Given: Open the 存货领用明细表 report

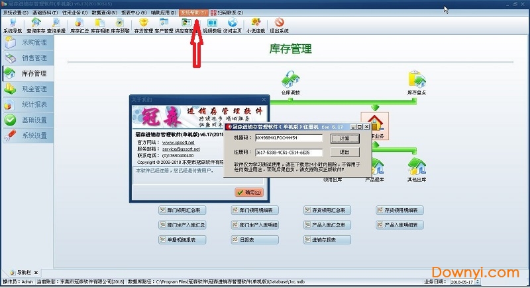Looking at the screenshot, I should (399, 210).
